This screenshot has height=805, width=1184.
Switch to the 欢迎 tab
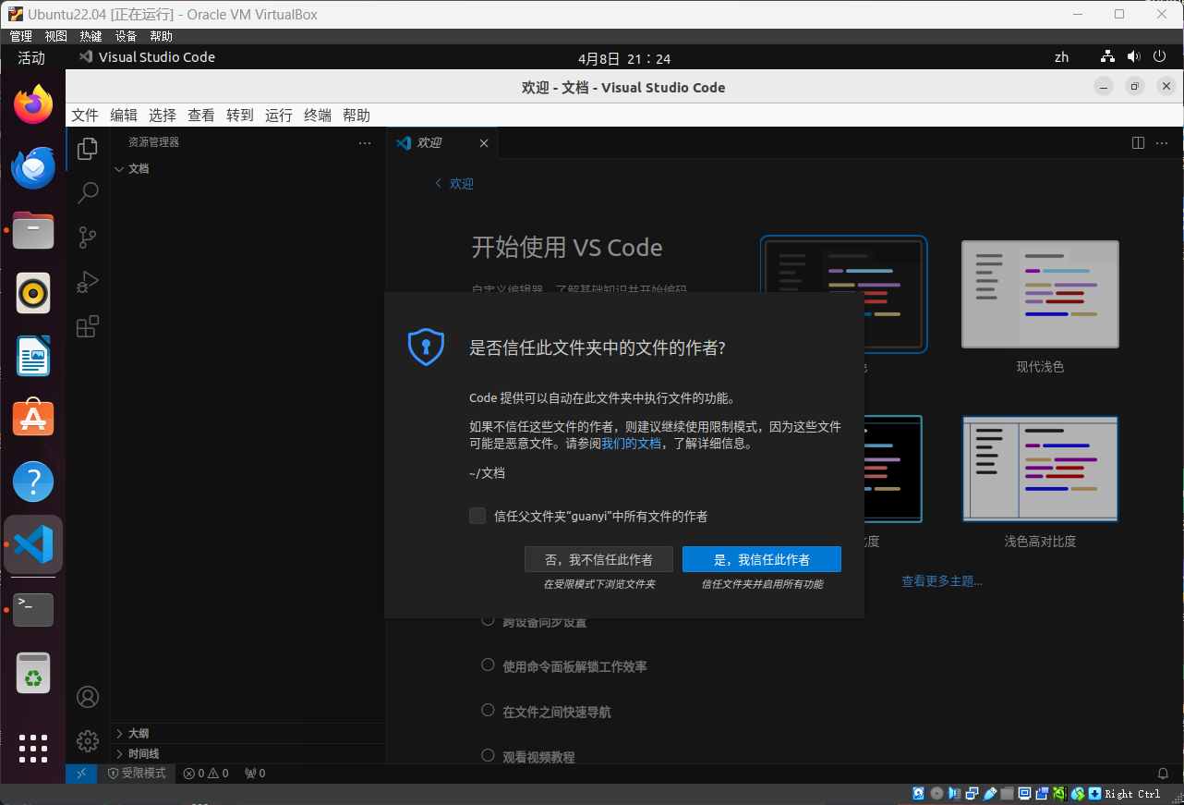coord(432,143)
